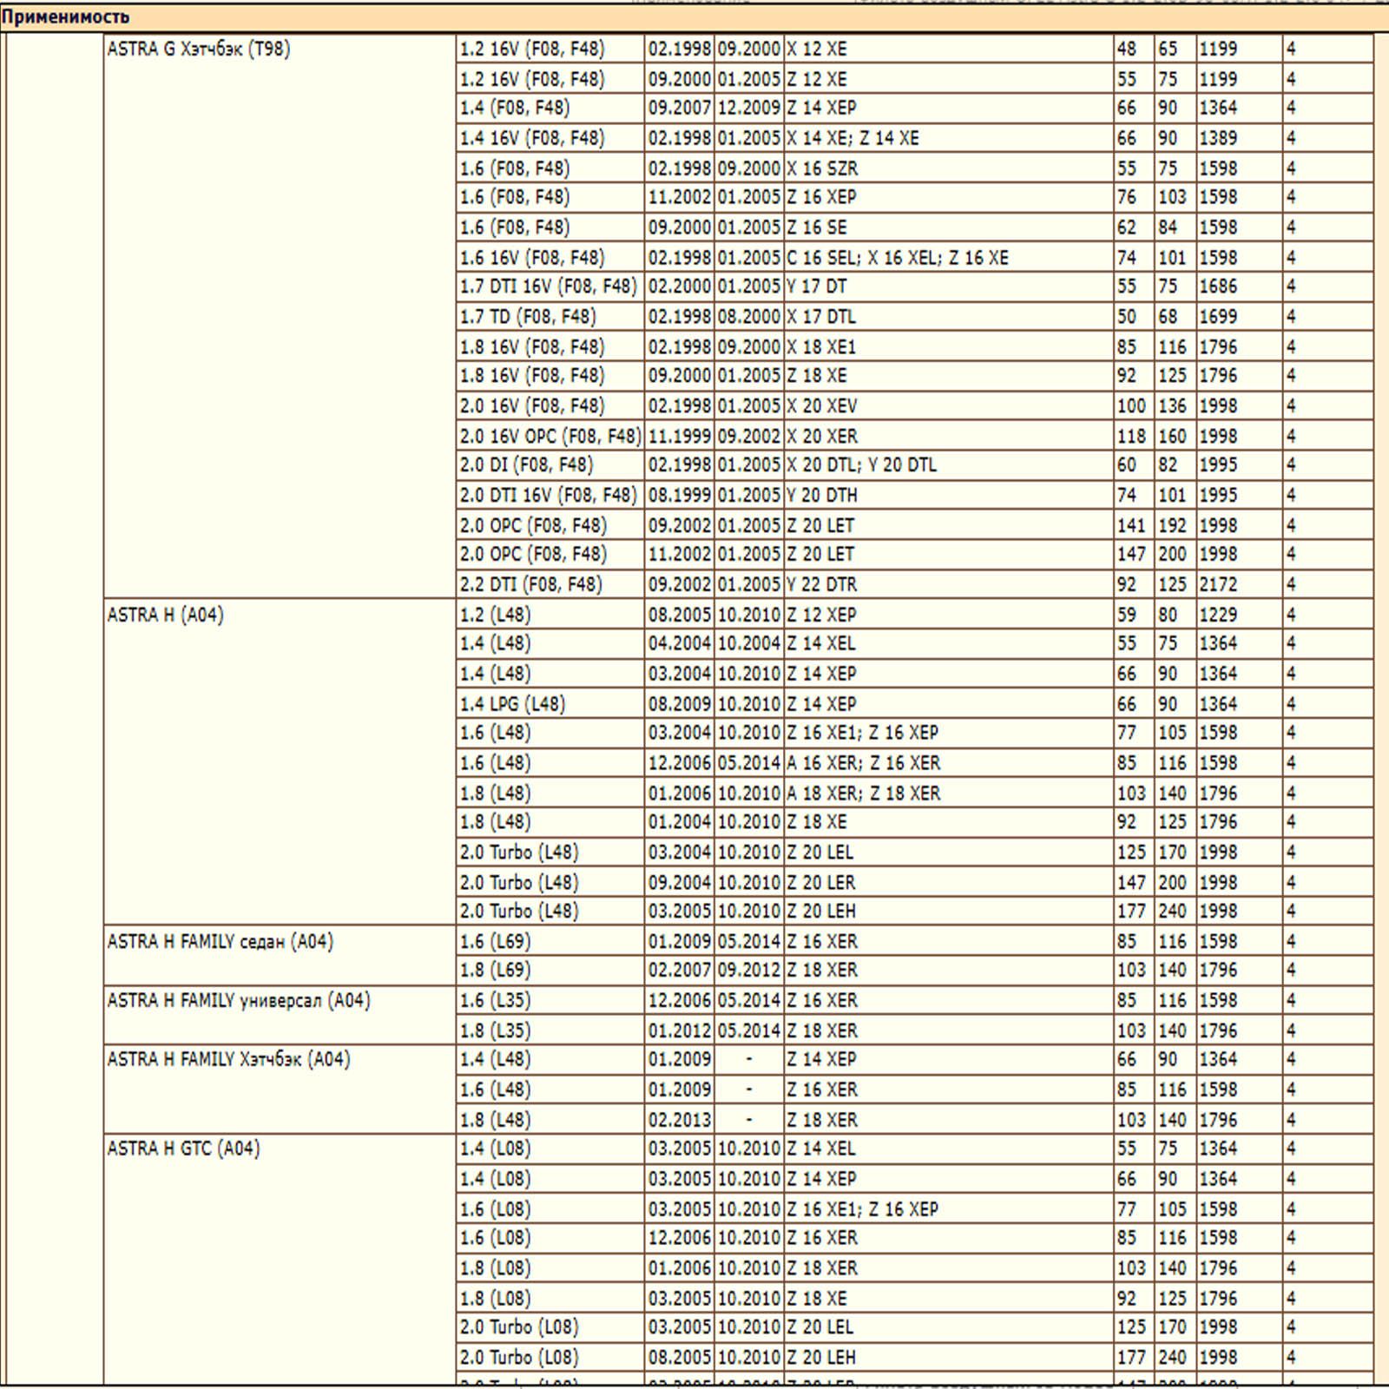Click the 1.4 LPG (L48) modification
Viewport: 1389px width, 1389px height.
513,704
